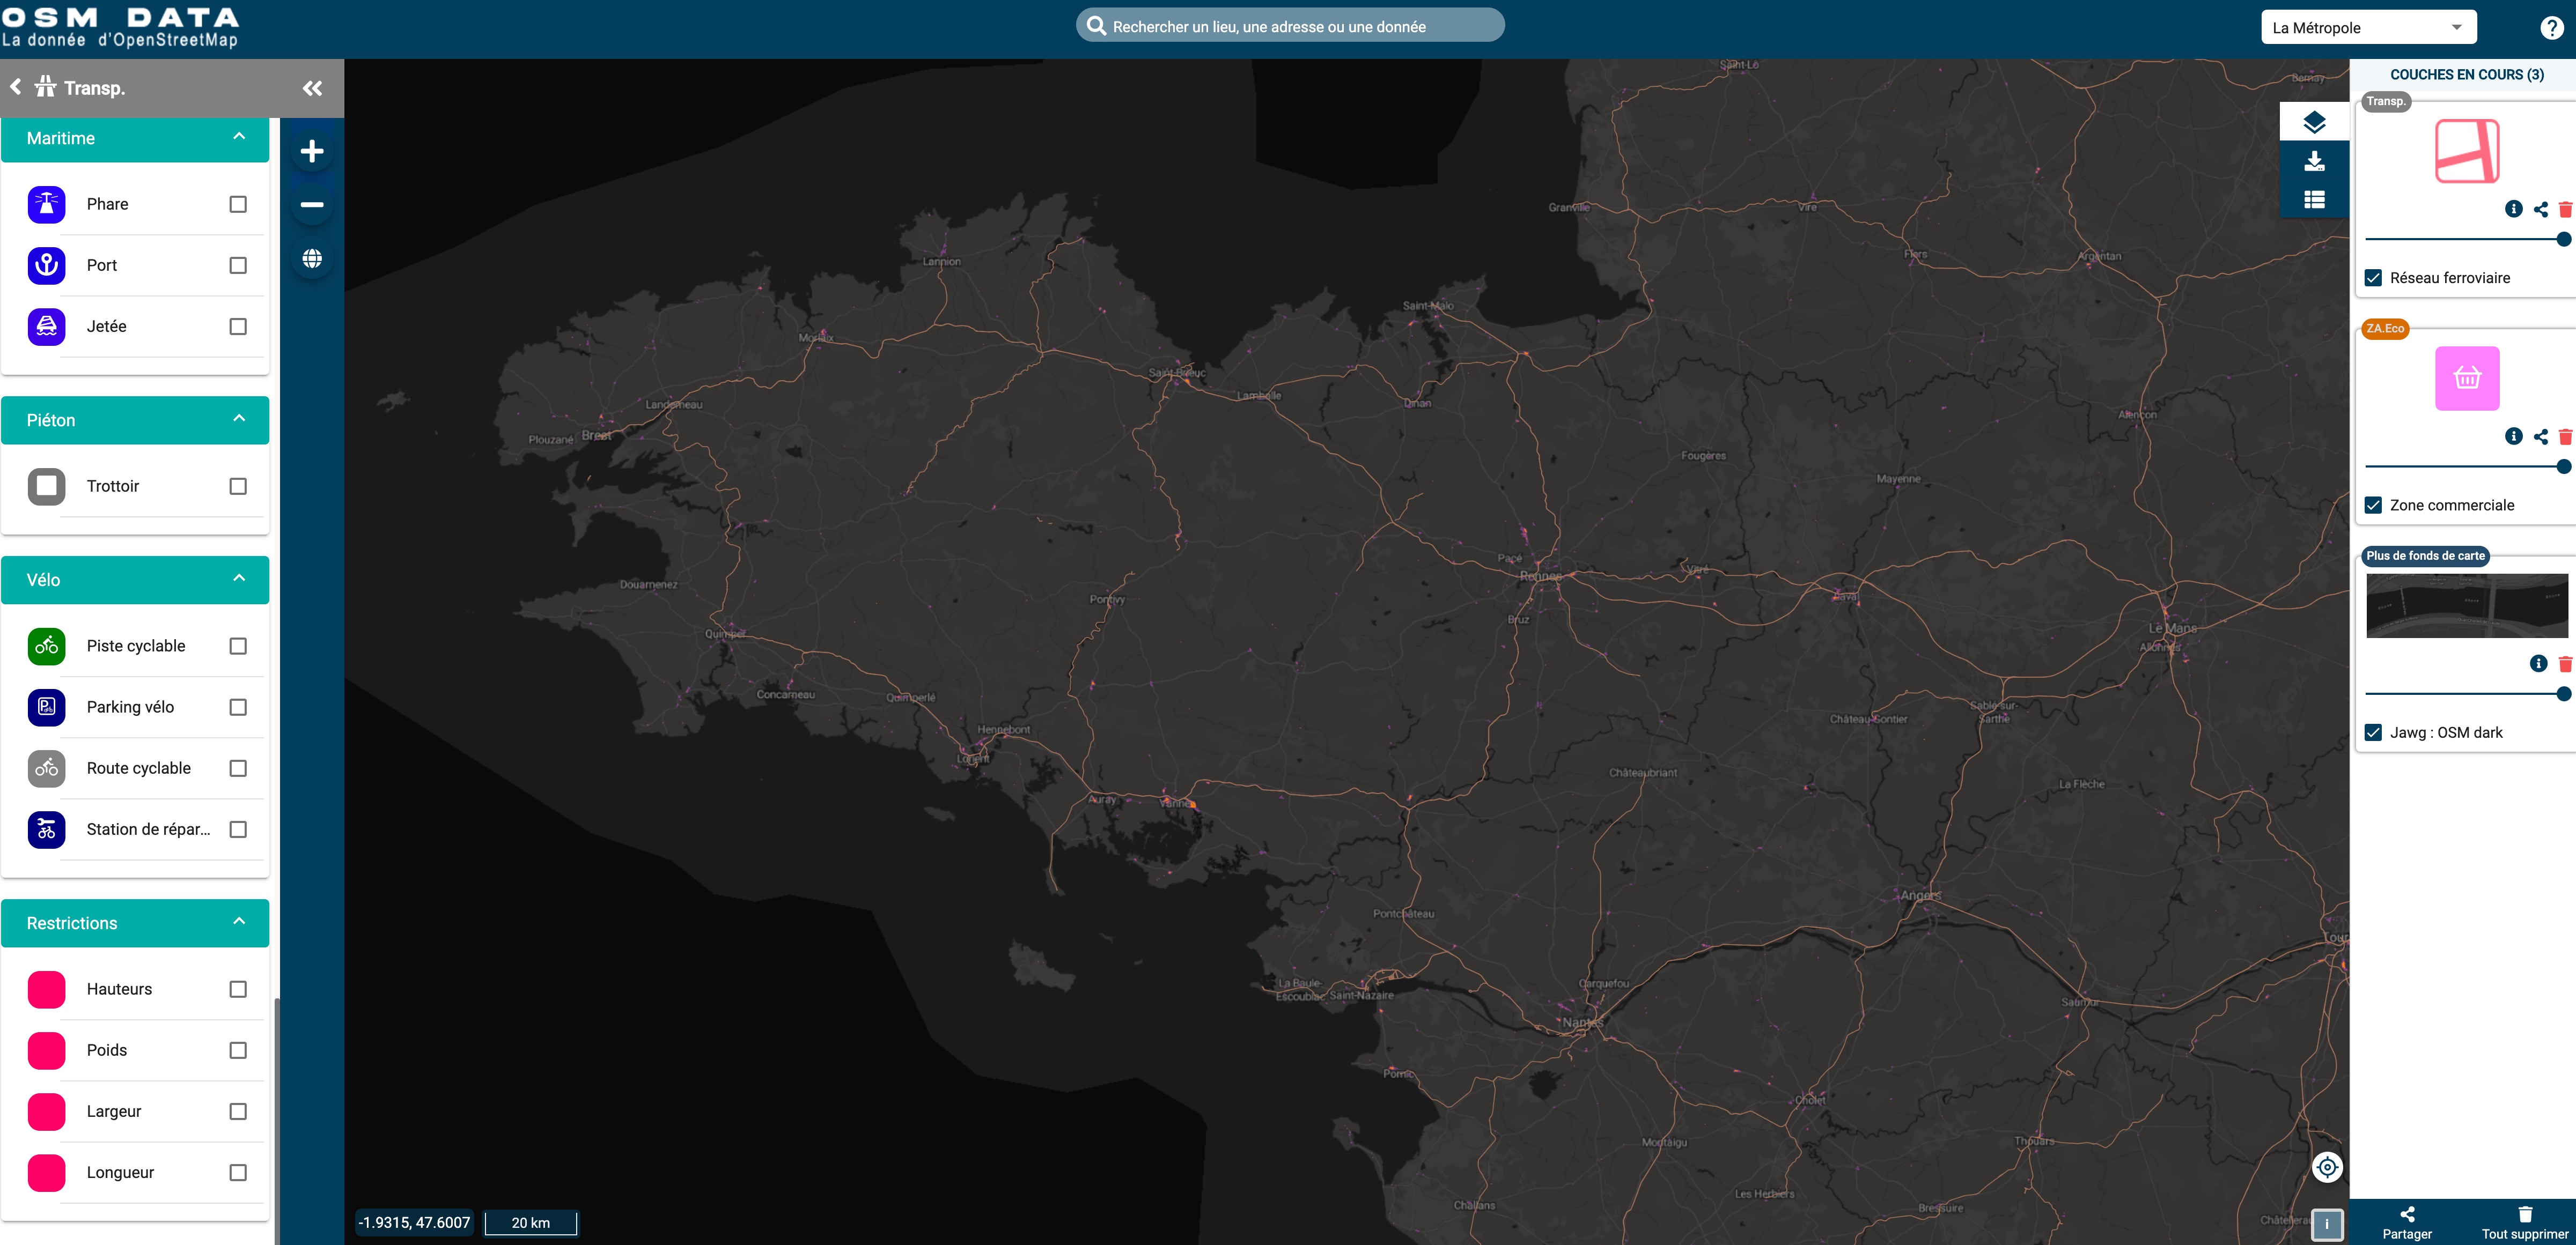Click the Partager button

click(x=2407, y=1223)
